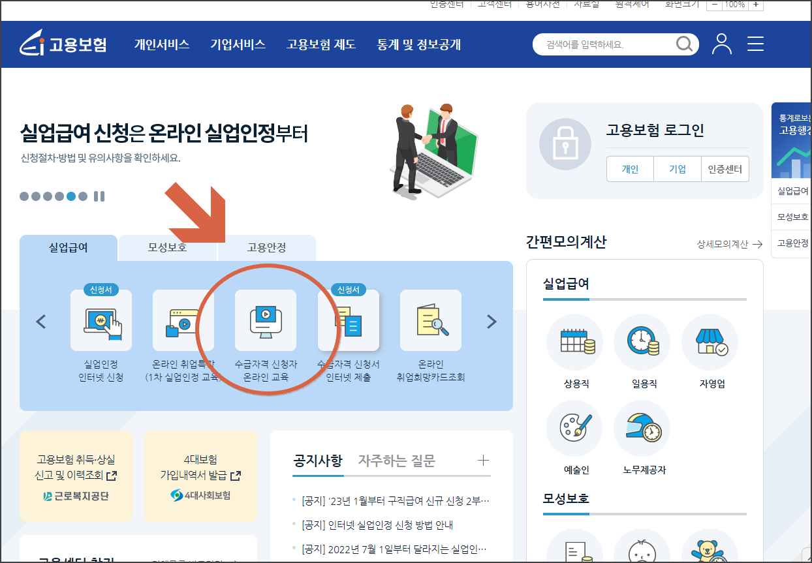Open the 고용보험 제도 menu
Viewport: 812px width, 563px height.
[321, 44]
